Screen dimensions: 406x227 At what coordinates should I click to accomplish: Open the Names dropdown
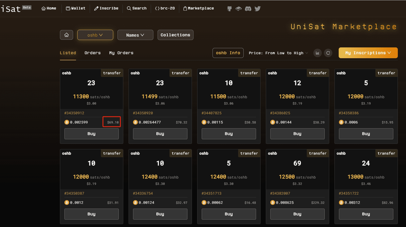pos(135,35)
